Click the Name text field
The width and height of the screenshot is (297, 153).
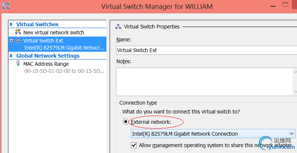[x=206, y=50]
